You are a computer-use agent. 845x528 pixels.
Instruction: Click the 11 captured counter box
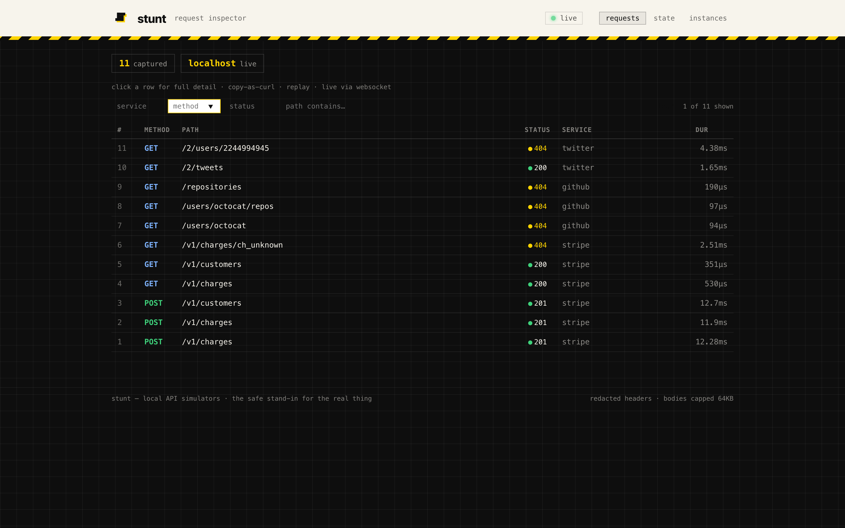(x=143, y=63)
